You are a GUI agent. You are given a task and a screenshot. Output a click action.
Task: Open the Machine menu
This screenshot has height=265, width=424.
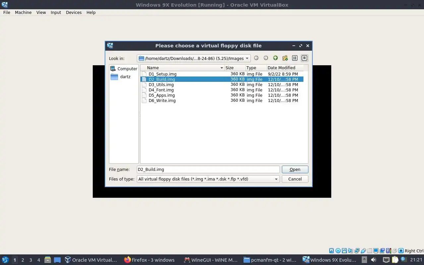click(x=23, y=12)
